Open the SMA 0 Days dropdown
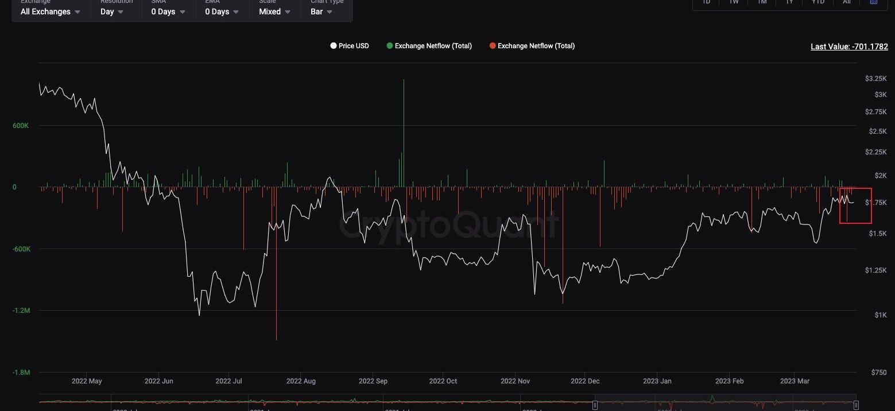The height and width of the screenshot is (411, 895). 168,11
